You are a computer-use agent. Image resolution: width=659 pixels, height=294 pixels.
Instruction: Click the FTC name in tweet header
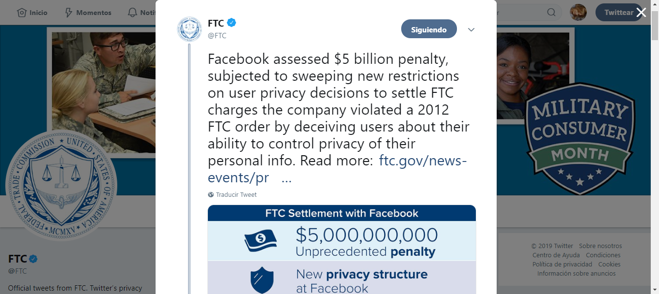[216, 23]
